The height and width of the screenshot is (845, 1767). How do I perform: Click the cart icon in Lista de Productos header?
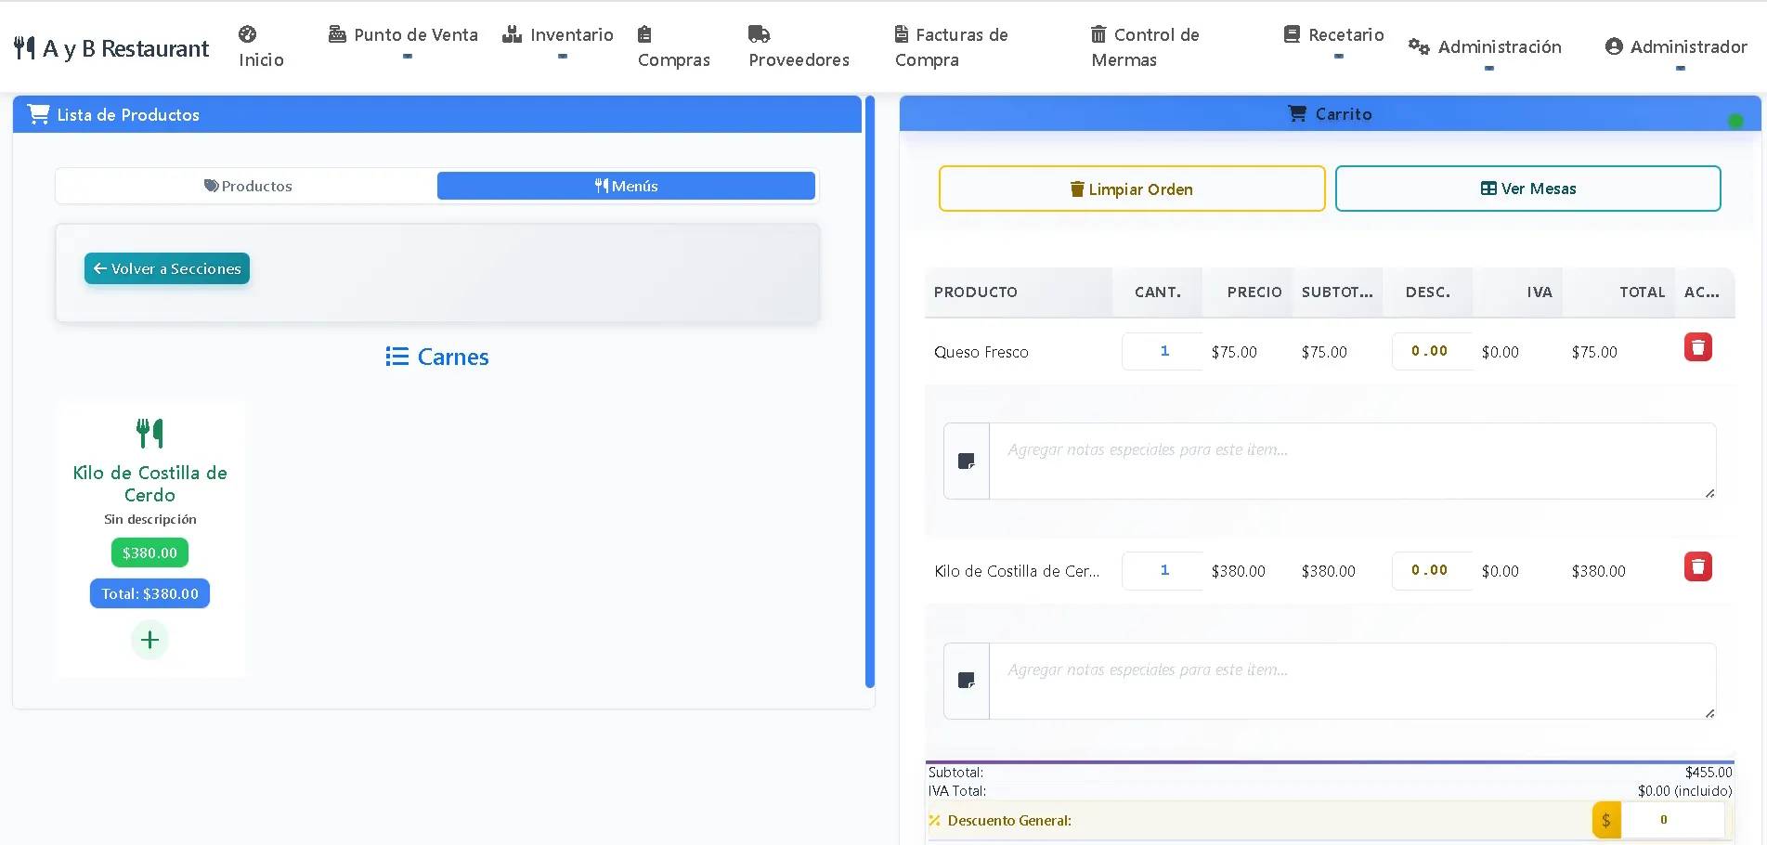(x=38, y=114)
